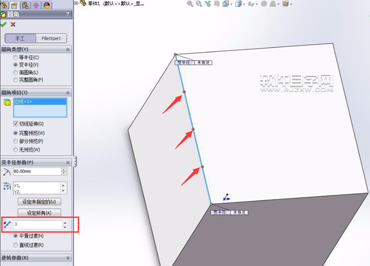The height and width of the screenshot is (266, 370).
Task: Select 边线<1> in the fillet items list
Action: 40,101
